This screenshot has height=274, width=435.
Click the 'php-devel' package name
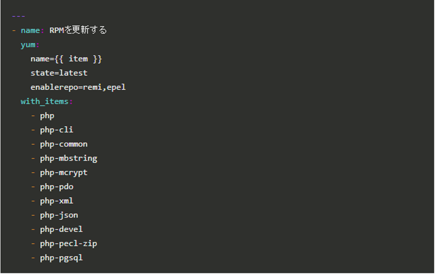click(61, 229)
